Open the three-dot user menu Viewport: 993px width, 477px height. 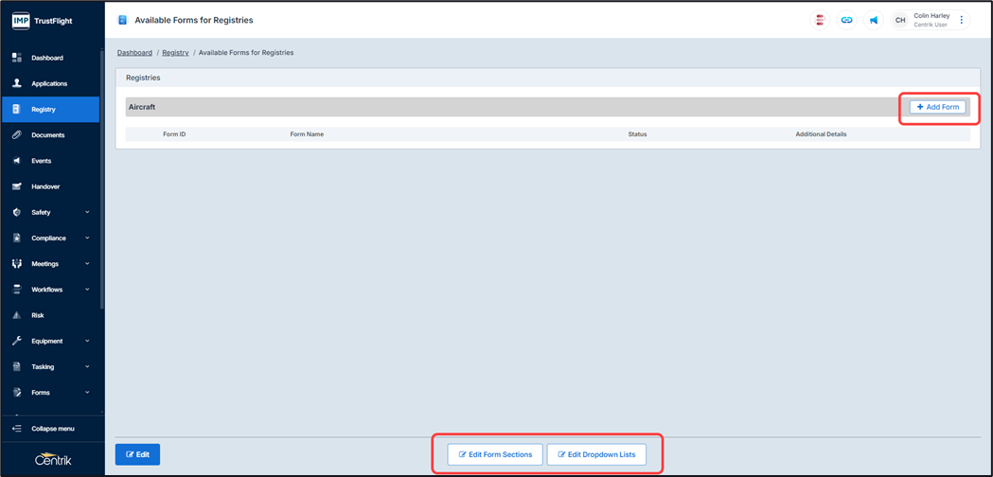[x=962, y=20]
